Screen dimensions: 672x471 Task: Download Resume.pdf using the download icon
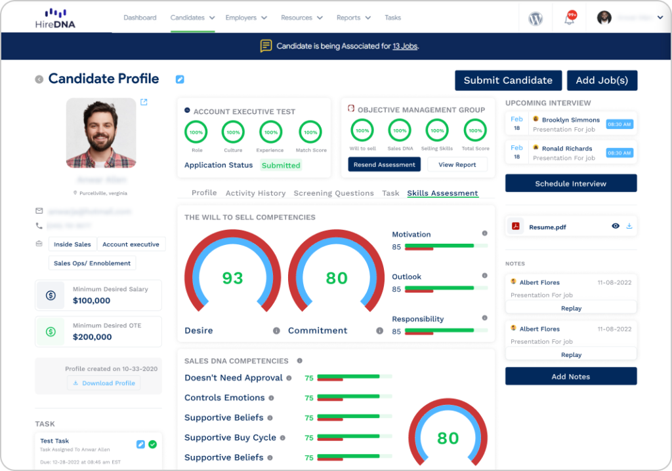click(x=629, y=226)
